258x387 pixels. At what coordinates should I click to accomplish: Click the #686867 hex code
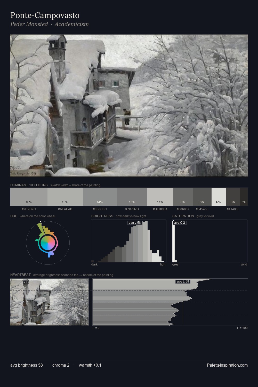[x=183, y=209]
